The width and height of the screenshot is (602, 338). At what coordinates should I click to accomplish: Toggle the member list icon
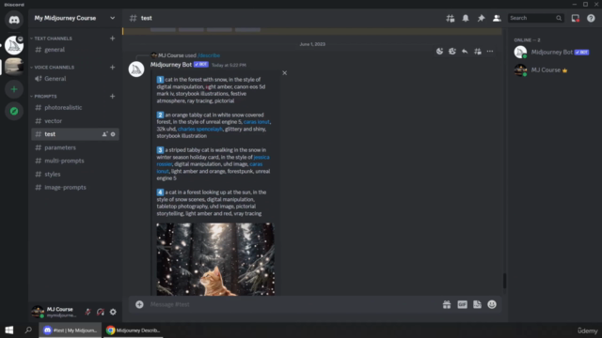tap(497, 18)
